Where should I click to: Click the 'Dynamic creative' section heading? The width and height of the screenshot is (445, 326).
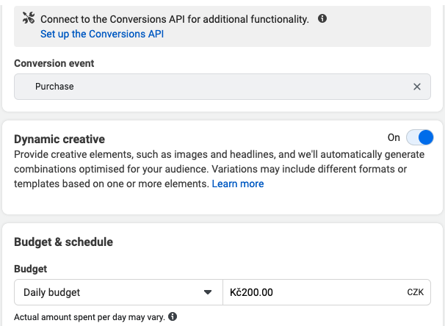point(59,139)
